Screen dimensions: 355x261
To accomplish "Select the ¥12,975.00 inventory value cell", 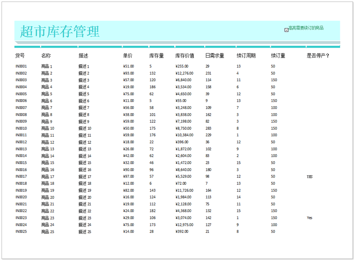I will (x=184, y=225).
